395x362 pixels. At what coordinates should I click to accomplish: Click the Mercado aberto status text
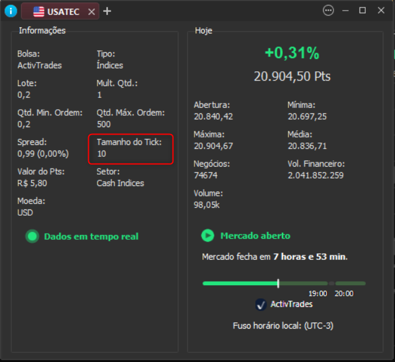(x=255, y=236)
